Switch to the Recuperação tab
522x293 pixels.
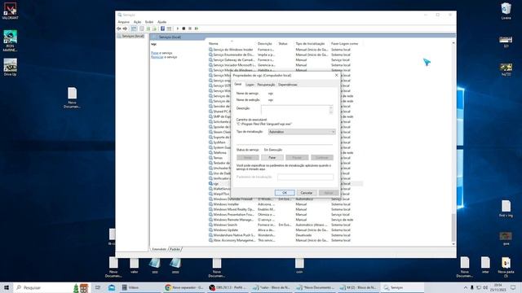266,85
